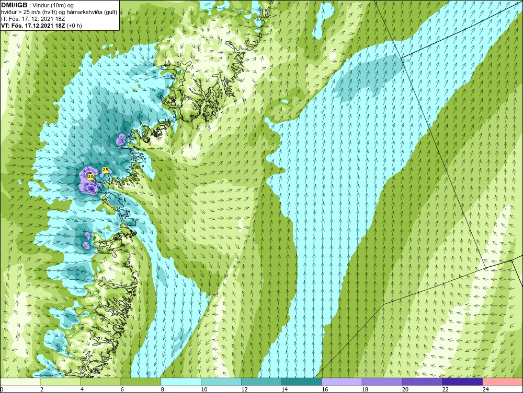Viewport: 523px width, 393px height.
Task: Select the pink above-24 m/s legend swatch
Action: click(503, 382)
